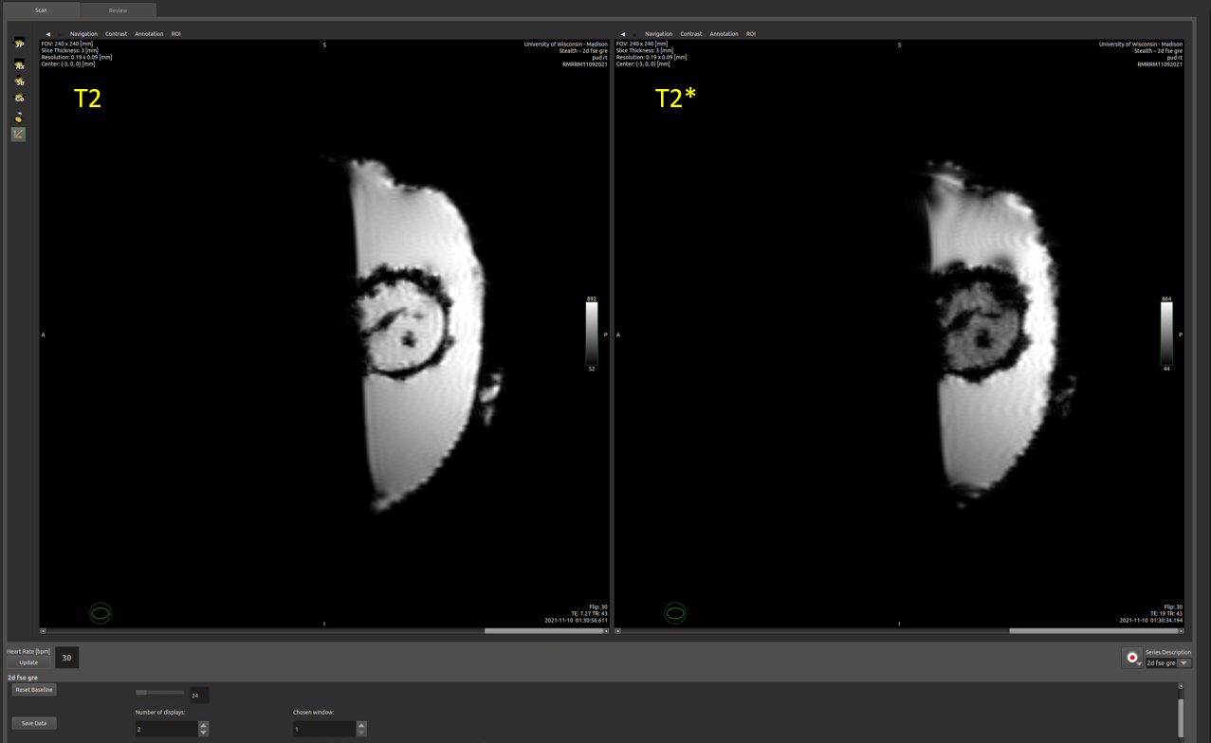The image size is (1211, 743).
Task: Increase the Number of displays stepper
Action: (203, 725)
